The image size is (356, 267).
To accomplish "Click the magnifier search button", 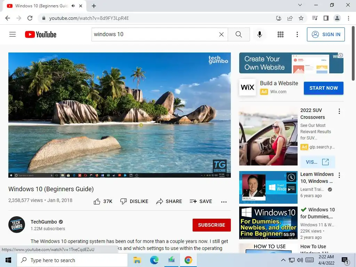I will (238, 34).
